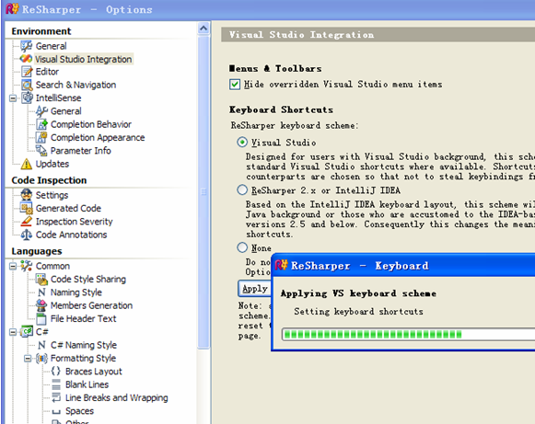Click the tree scrollbar up arrow
This screenshot has height=424, width=535.
[x=204, y=28]
